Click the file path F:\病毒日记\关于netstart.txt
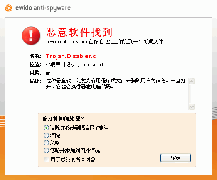 pos(74,65)
